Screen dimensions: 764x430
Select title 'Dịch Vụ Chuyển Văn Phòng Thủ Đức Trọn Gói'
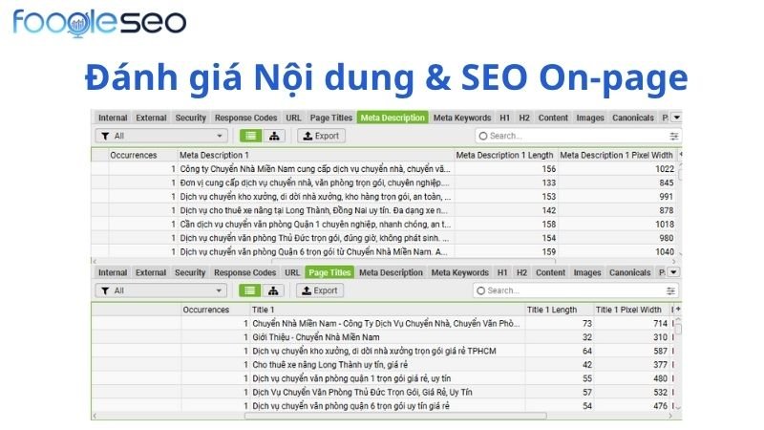tap(384, 393)
